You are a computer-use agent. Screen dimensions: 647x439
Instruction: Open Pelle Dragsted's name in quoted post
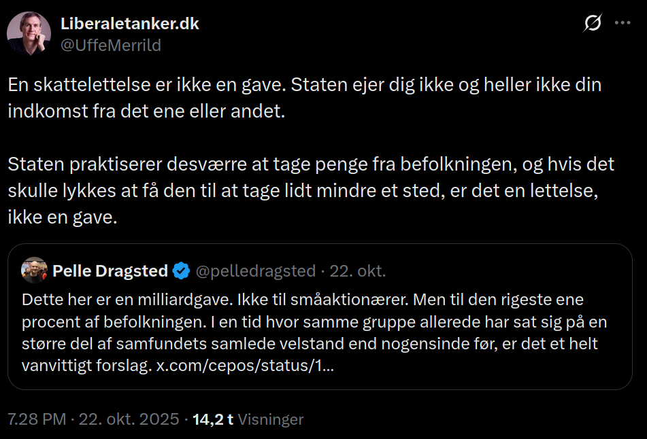click(x=110, y=271)
